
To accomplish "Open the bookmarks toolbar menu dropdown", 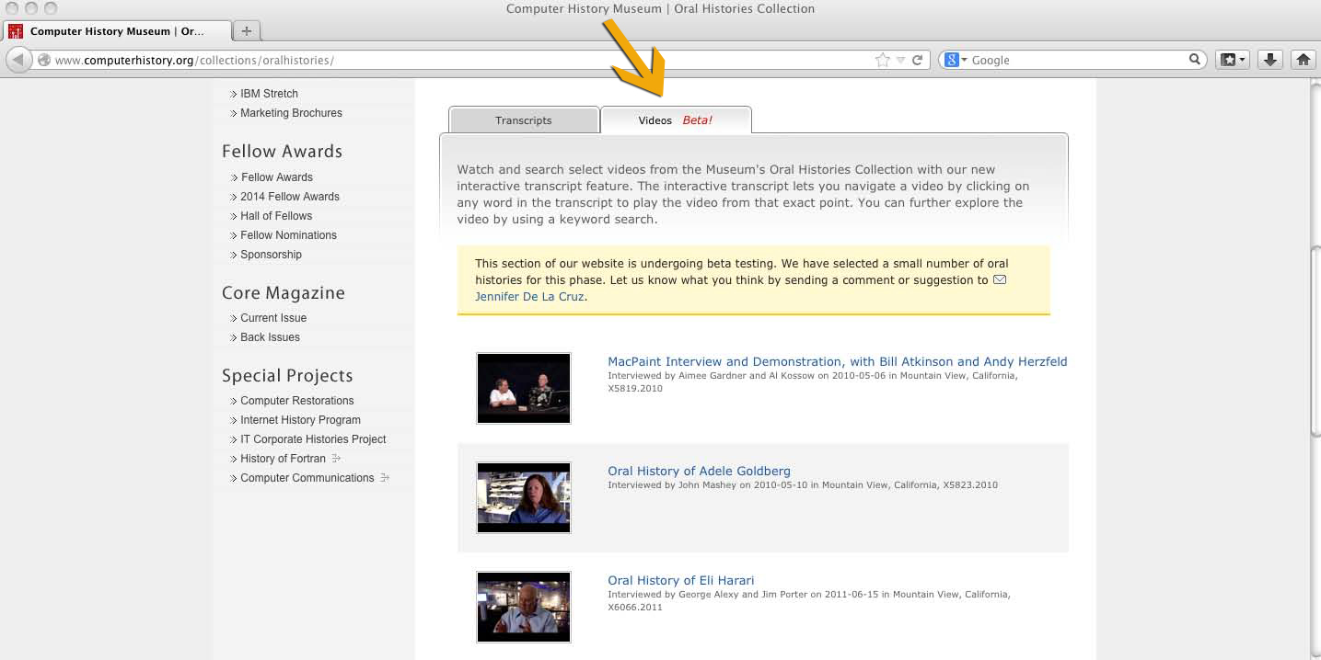I will tap(1232, 60).
